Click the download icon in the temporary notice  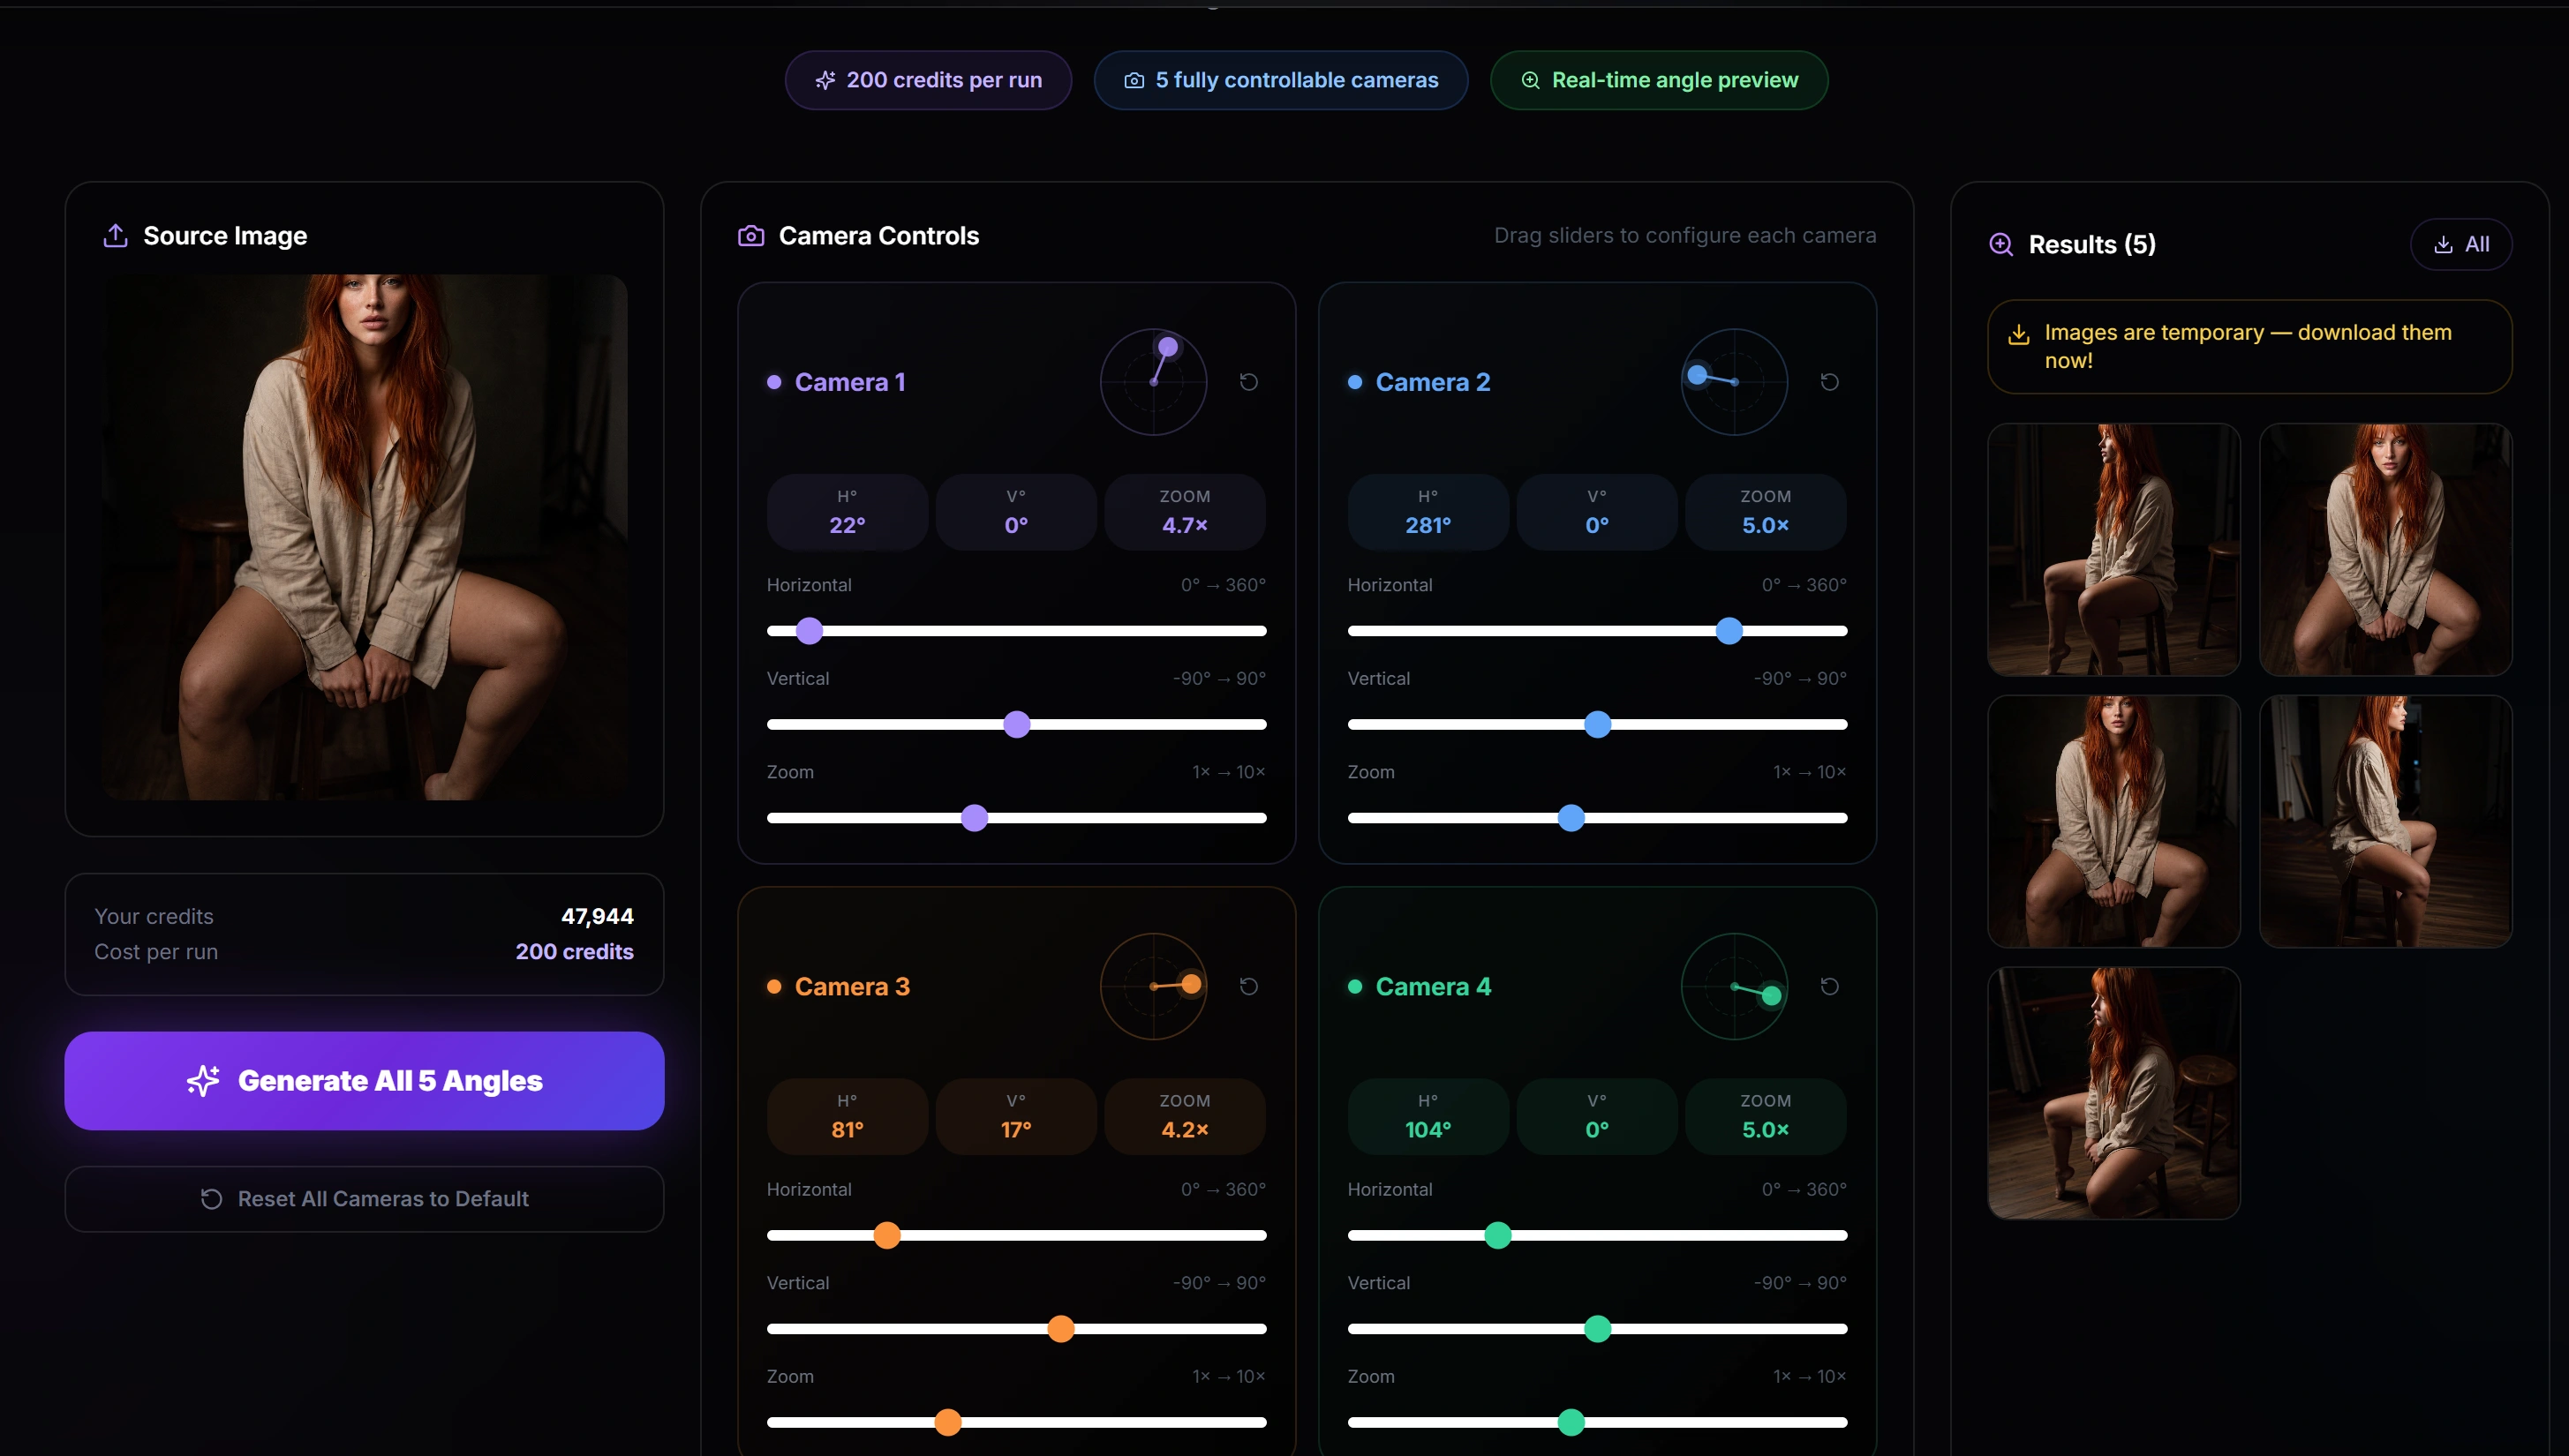(2019, 334)
